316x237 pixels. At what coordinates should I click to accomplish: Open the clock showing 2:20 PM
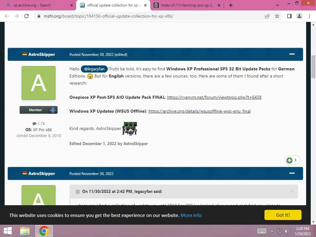coord(302,231)
